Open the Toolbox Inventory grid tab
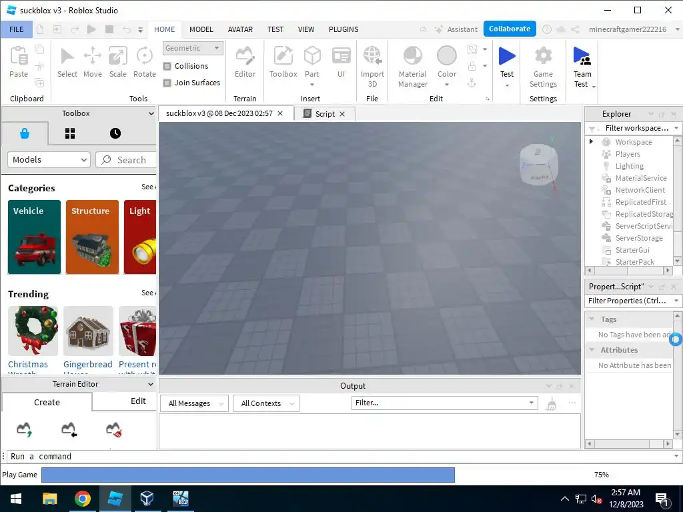 coord(70,133)
